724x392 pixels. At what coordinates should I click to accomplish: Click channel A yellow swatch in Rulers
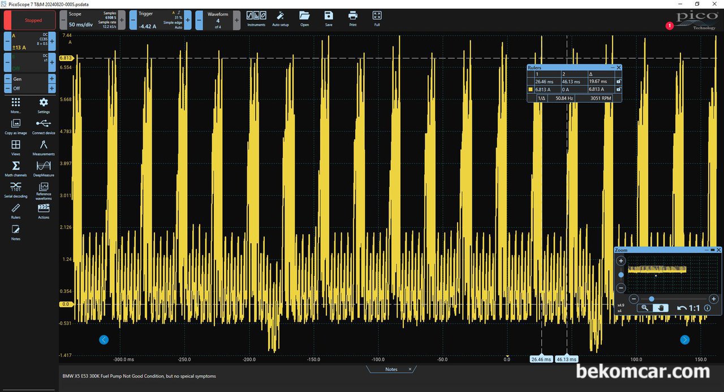pos(531,89)
